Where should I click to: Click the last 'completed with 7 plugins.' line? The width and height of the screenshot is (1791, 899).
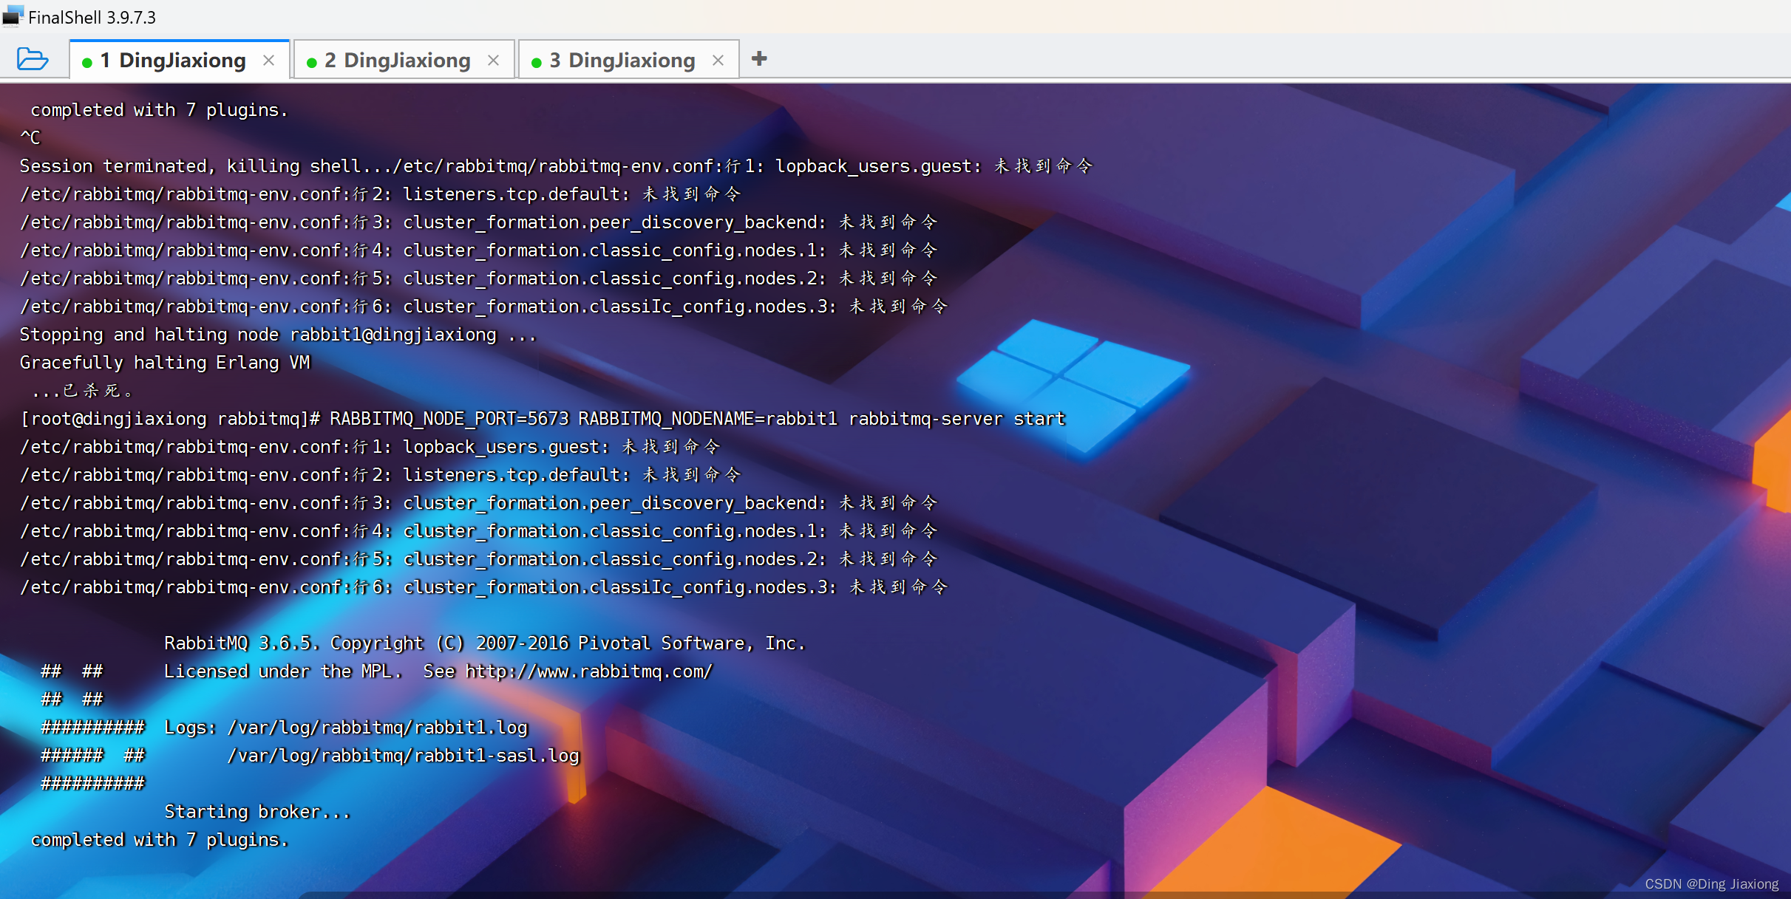(x=159, y=840)
